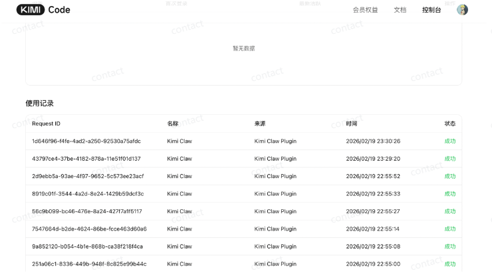The height and width of the screenshot is (275, 492).
Task: Open 会员权益 page
Action: 365,10
